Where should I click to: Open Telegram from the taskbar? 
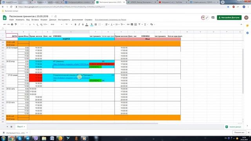(28, 138)
